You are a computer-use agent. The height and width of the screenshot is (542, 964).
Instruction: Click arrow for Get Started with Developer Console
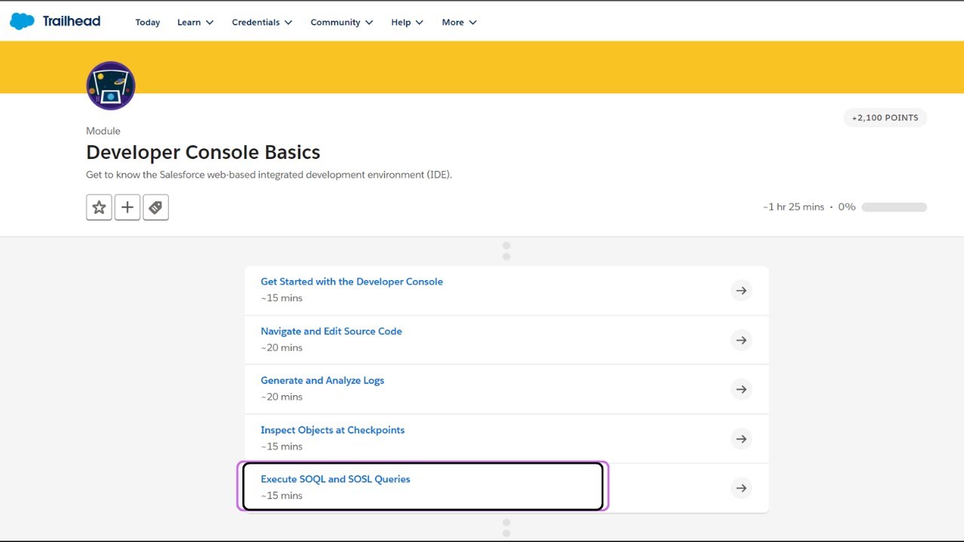(742, 291)
